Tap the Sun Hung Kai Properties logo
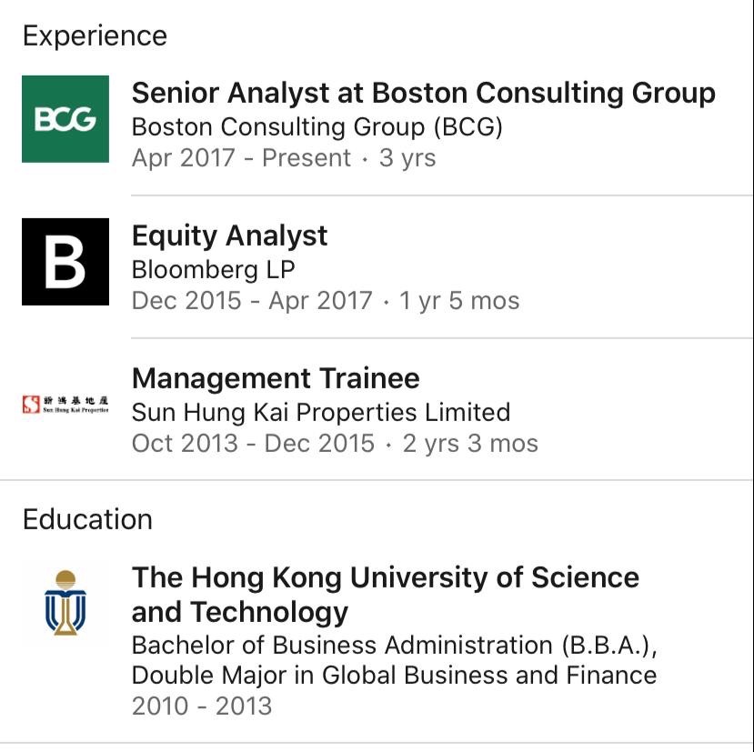Image resolution: width=754 pixels, height=752 pixels. [x=65, y=405]
